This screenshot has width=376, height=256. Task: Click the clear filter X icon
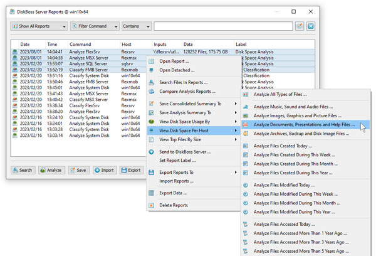pyautogui.click(x=311, y=26)
